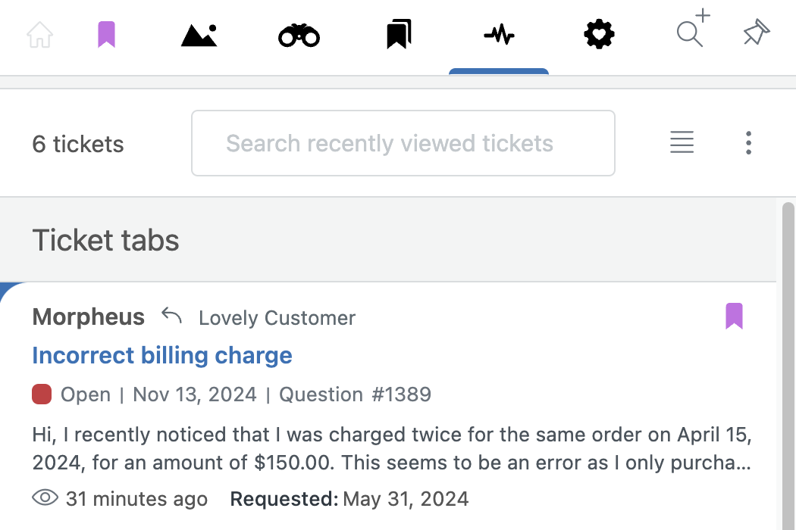Open the three-dot more options menu
Viewport: 796px width, 530px height.
[x=748, y=143]
